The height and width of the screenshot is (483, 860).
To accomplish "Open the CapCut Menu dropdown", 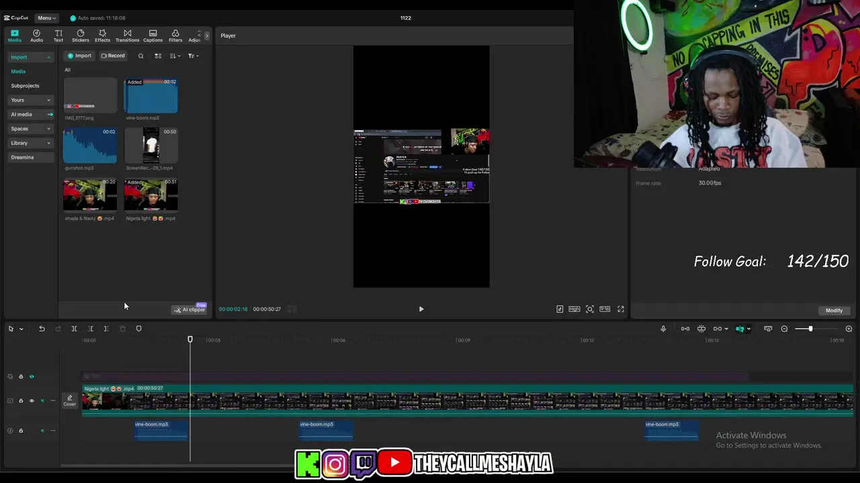I will (x=46, y=18).
